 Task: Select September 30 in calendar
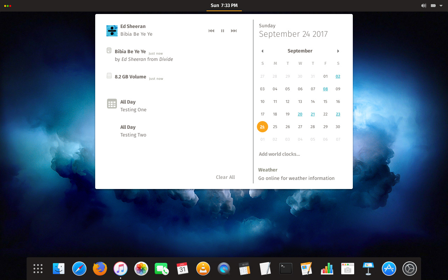coord(338,127)
